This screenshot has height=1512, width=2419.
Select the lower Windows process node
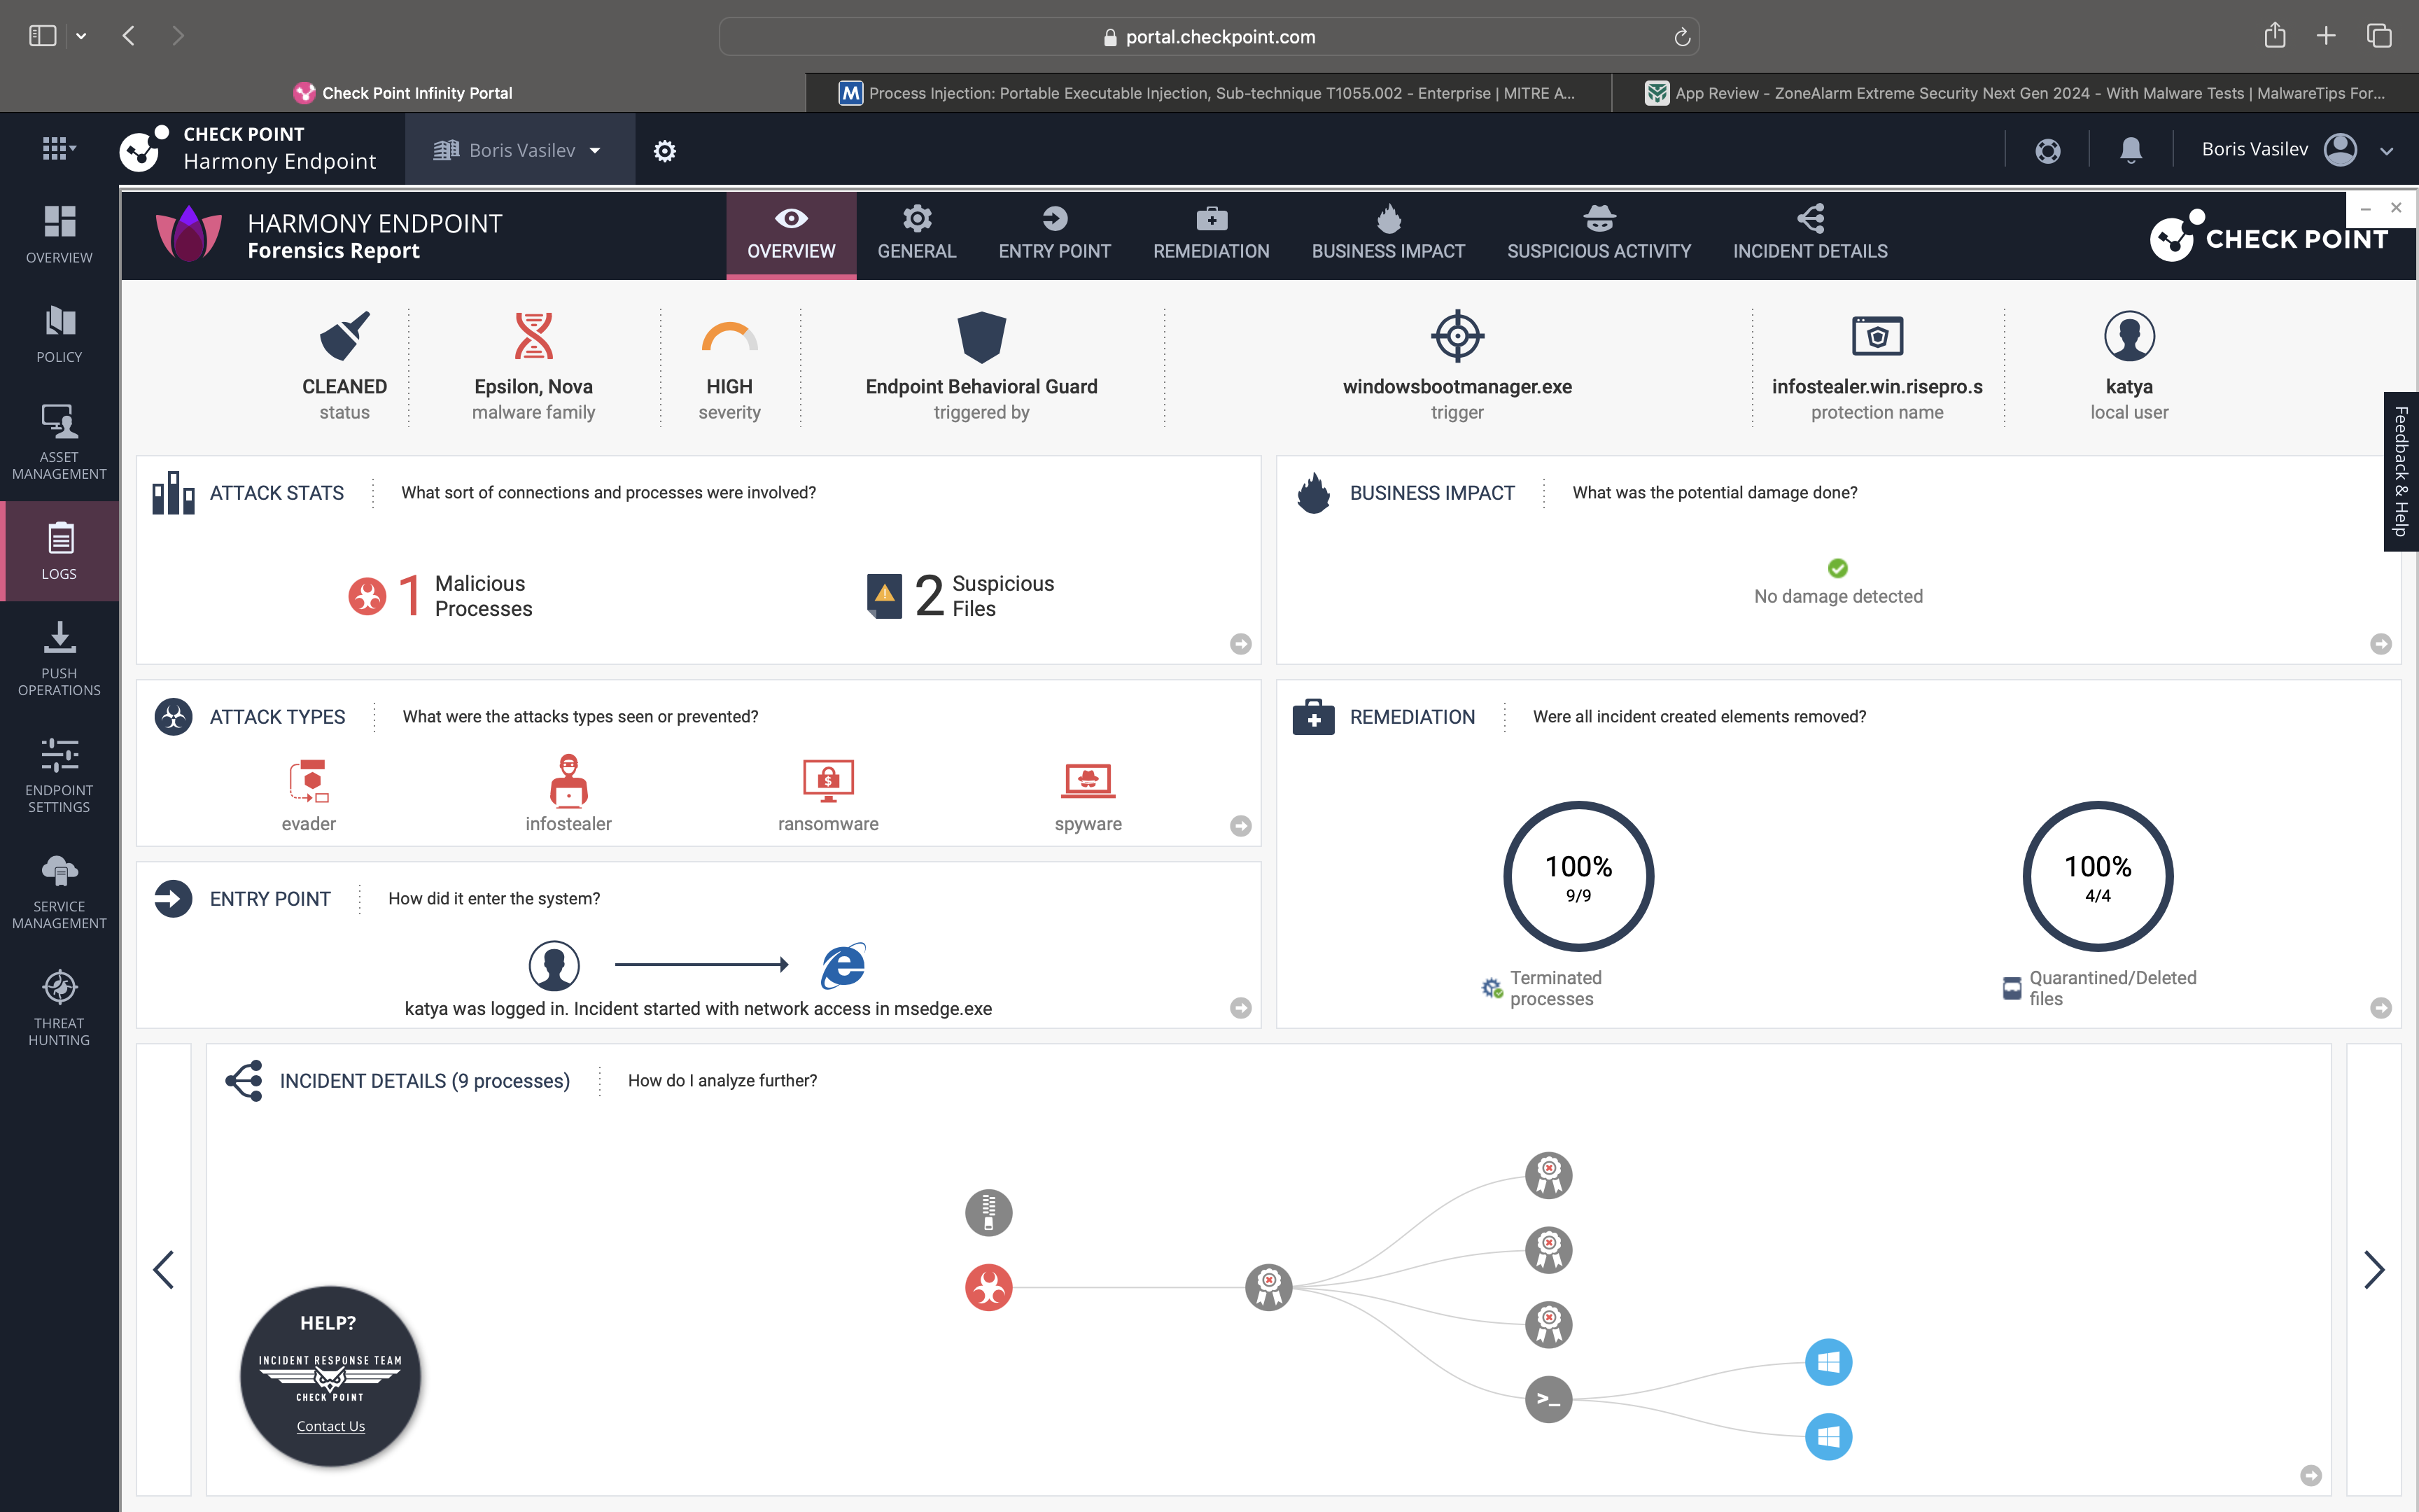[x=1828, y=1437]
